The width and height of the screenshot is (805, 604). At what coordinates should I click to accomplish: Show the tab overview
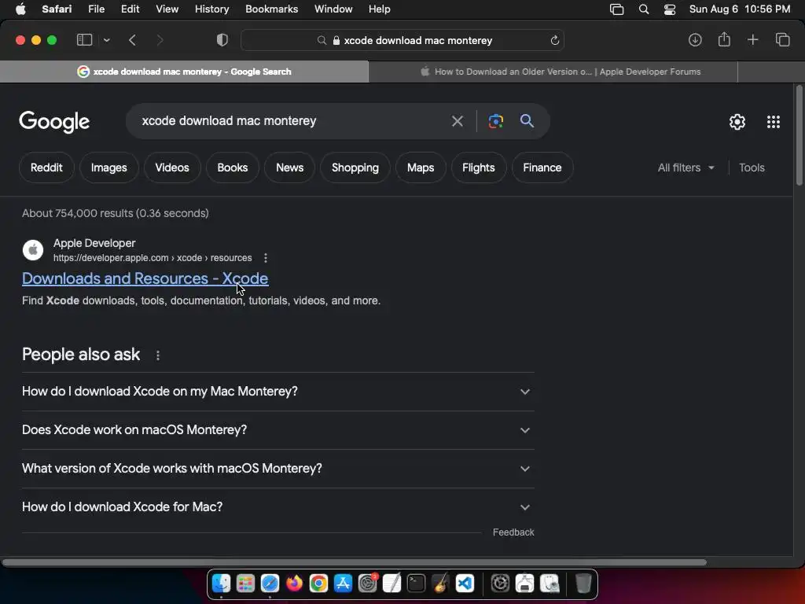click(x=782, y=39)
